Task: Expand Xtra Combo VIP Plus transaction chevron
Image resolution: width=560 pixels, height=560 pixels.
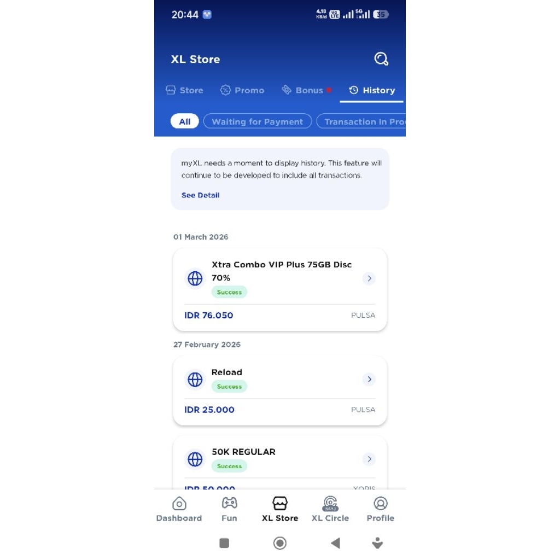Action: 369,278
